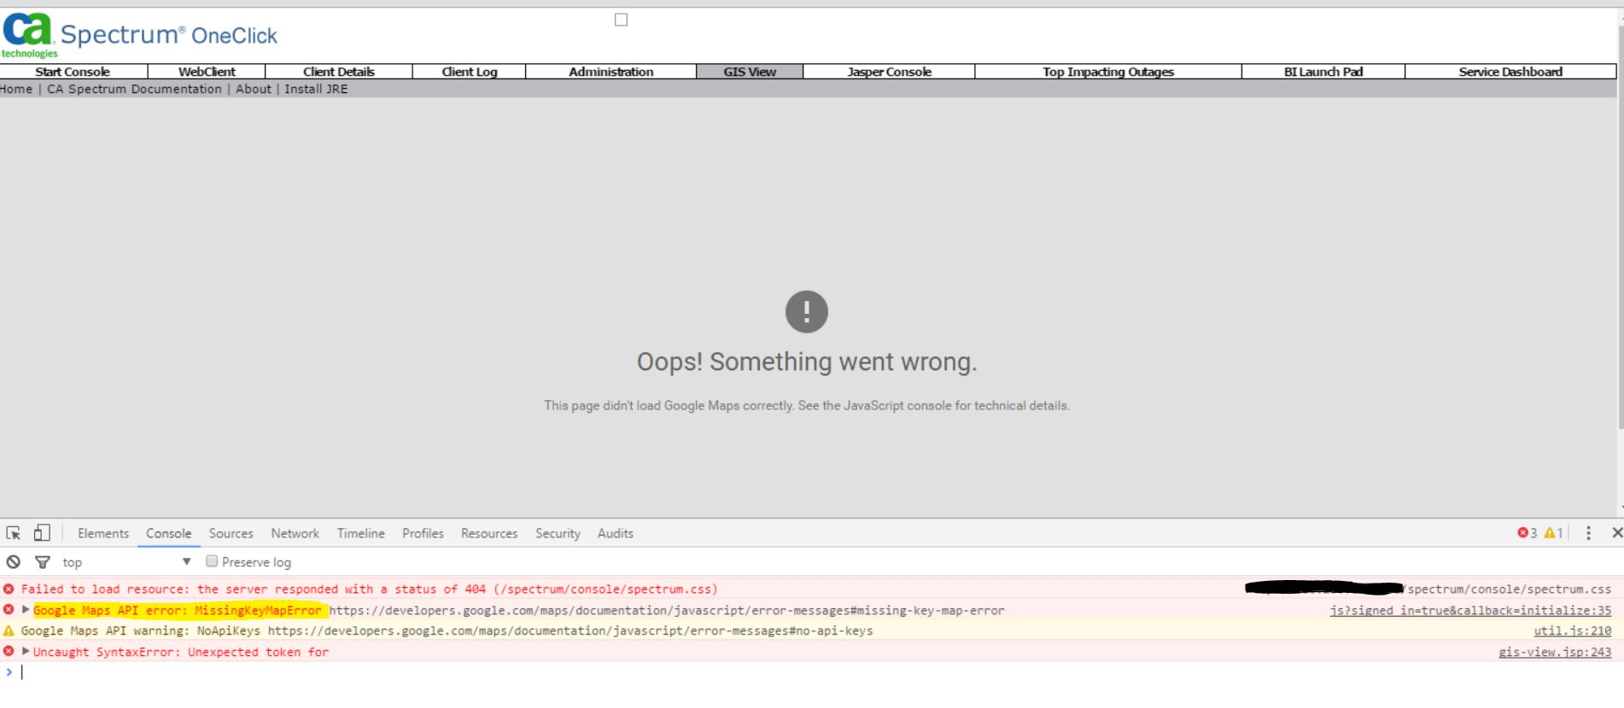Click the 'Oops! Something went wrong.' heading
Viewport: 1624px width, 708px height.
tap(807, 362)
